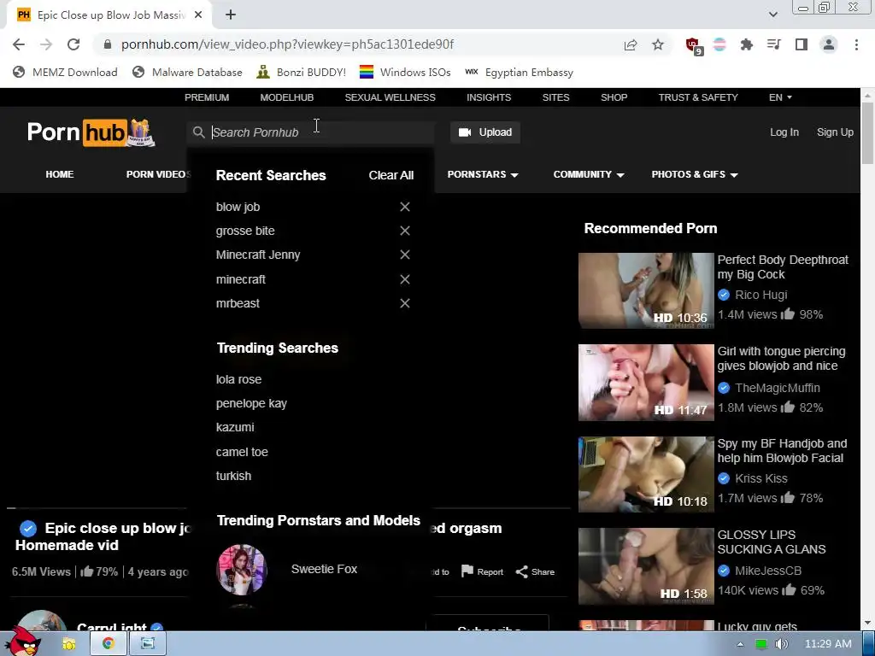
Task: Expand the COMMUNITY navigation dropdown
Action: [589, 174]
